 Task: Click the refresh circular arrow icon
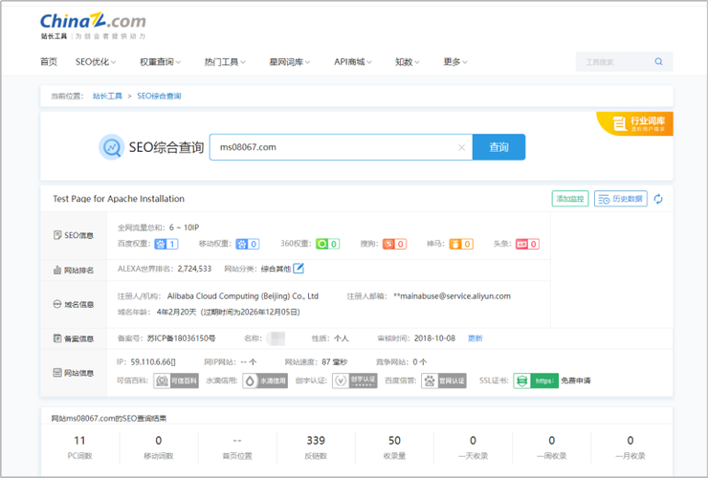tap(658, 199)
